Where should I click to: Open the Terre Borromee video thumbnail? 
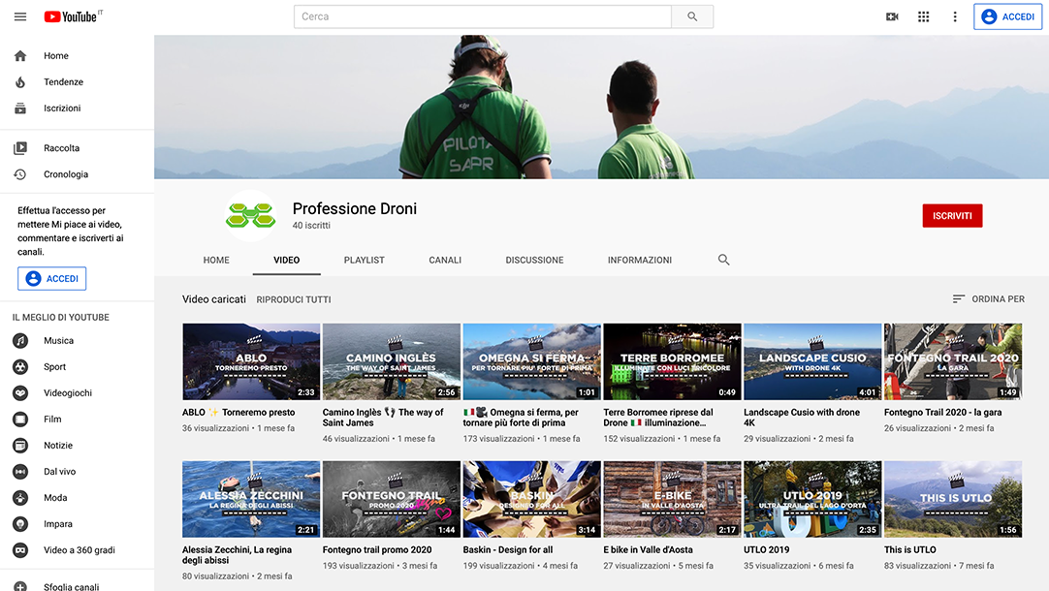pyautogui.click(x=673, y=361)
